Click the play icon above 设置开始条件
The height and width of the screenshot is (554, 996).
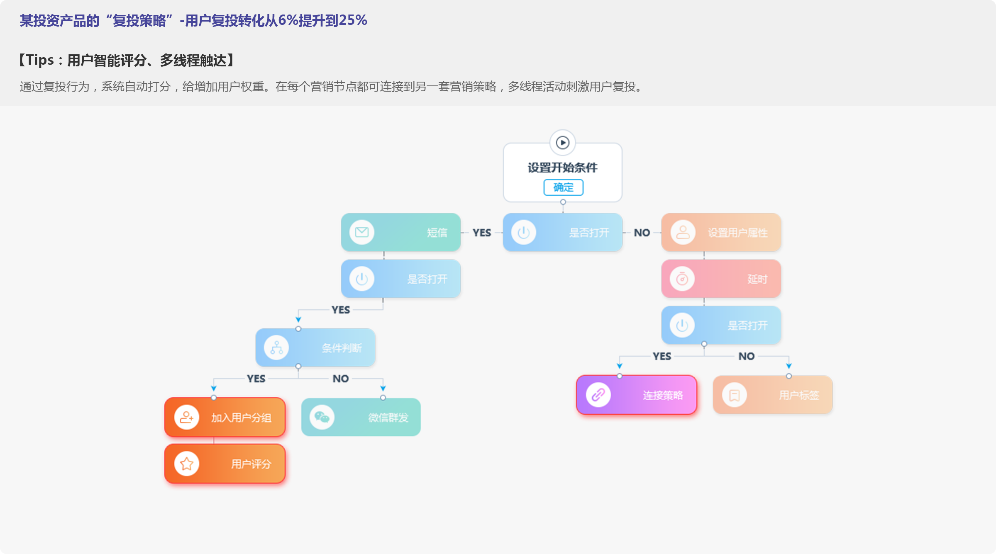pos(562,143)
